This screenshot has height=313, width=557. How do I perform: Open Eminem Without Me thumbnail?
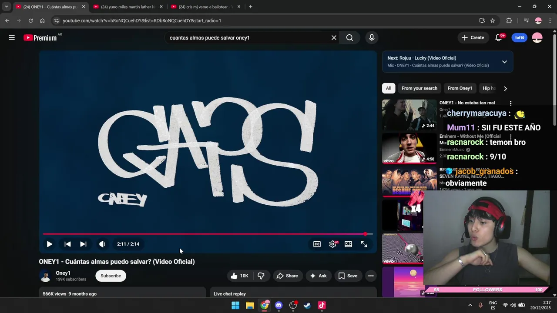(x=409, y=148)
